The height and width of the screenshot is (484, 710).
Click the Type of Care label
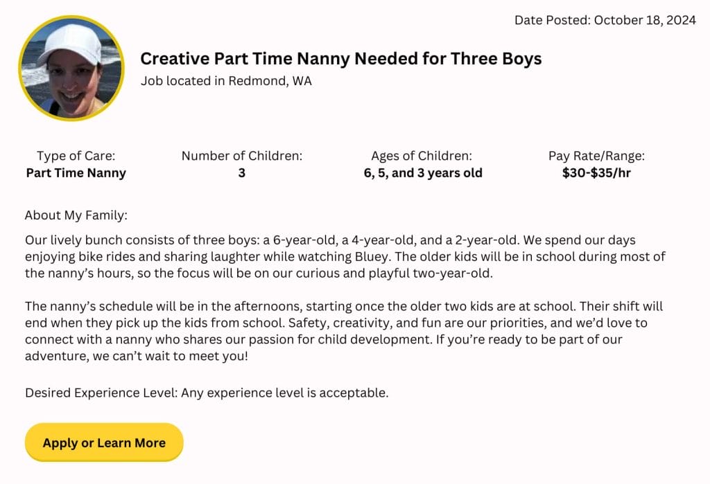click(x=76, y=155)
